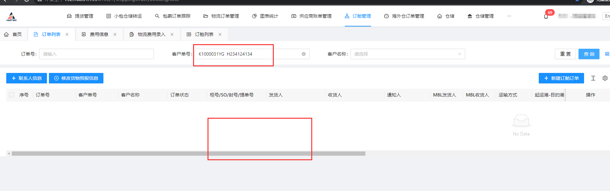This screenshot has height=191, width=610.
Task: Close the 订舱列表 tab
Action: click(220, 34)
